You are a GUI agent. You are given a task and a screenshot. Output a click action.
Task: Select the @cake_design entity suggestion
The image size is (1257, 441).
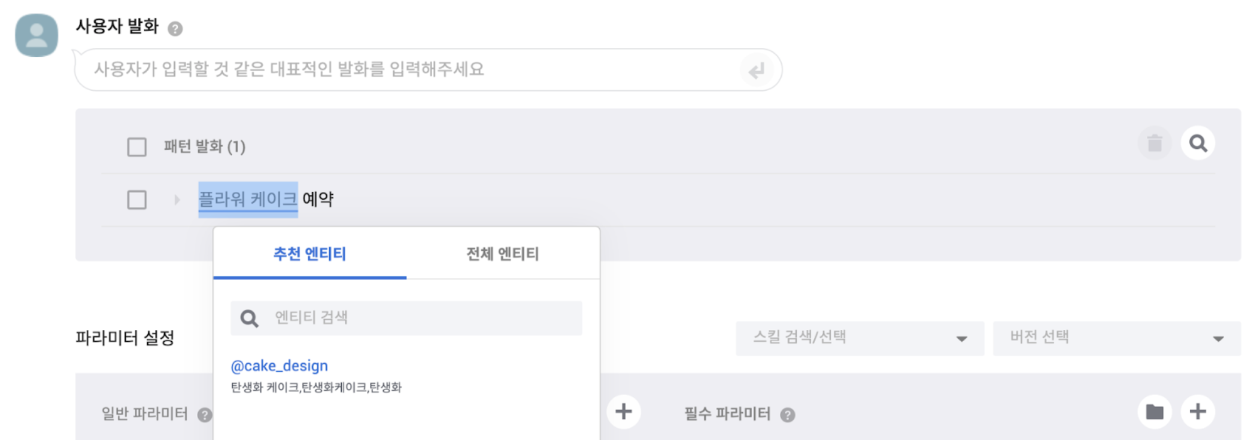tap(280, 366)
